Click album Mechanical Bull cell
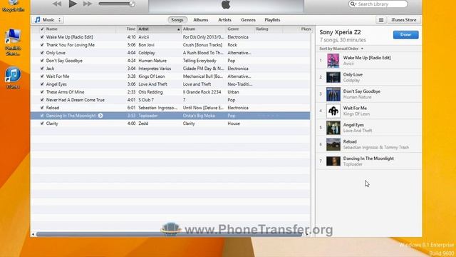The width and height of the screenshot is (456, 257). point(202,76)
